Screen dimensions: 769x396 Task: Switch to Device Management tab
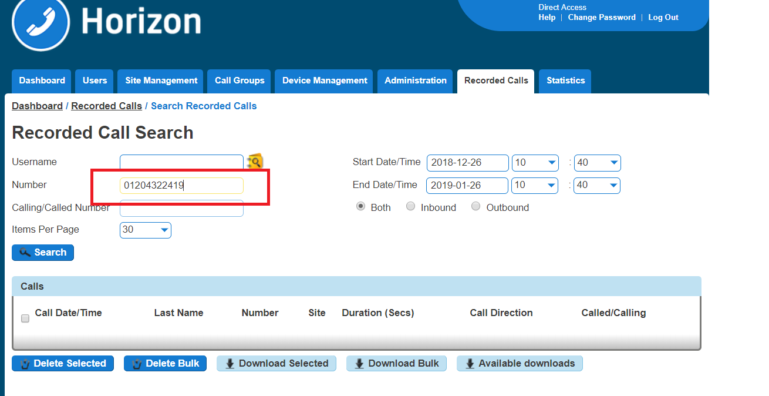pos(325,81)
